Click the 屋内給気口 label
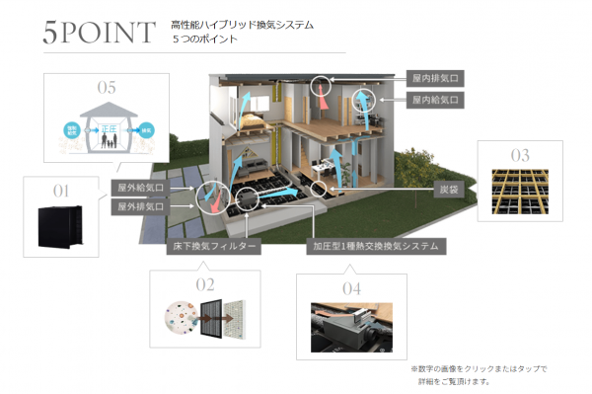This screenshot has width=592, height=394. (x=435, y=100)
